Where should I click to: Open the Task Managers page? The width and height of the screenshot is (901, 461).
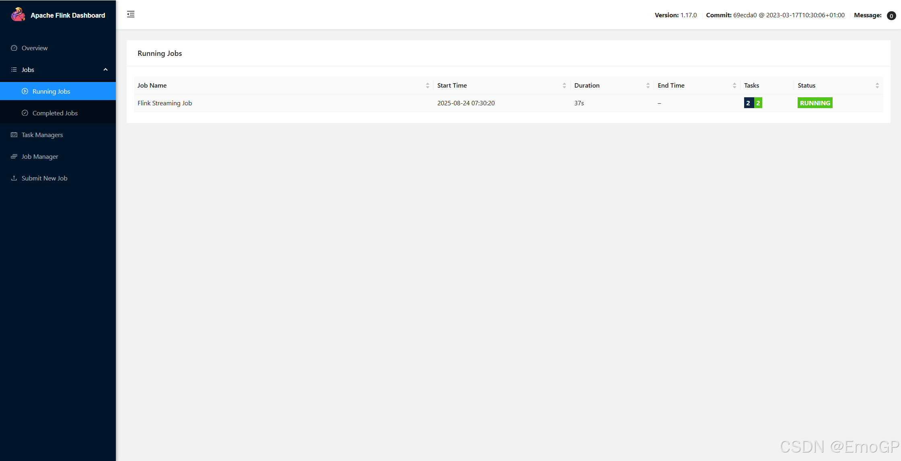coord(58,135)
